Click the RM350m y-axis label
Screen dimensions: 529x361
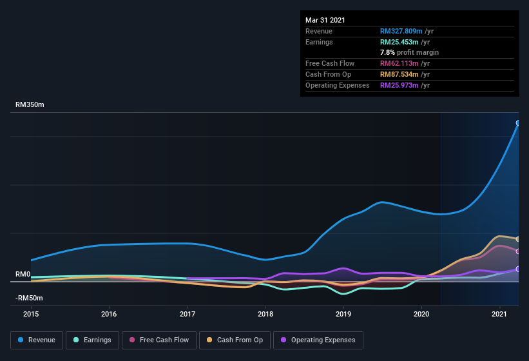(x=30, y=104)
